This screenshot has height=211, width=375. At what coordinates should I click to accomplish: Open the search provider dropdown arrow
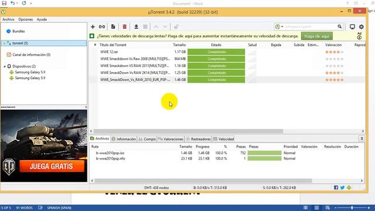282,26
